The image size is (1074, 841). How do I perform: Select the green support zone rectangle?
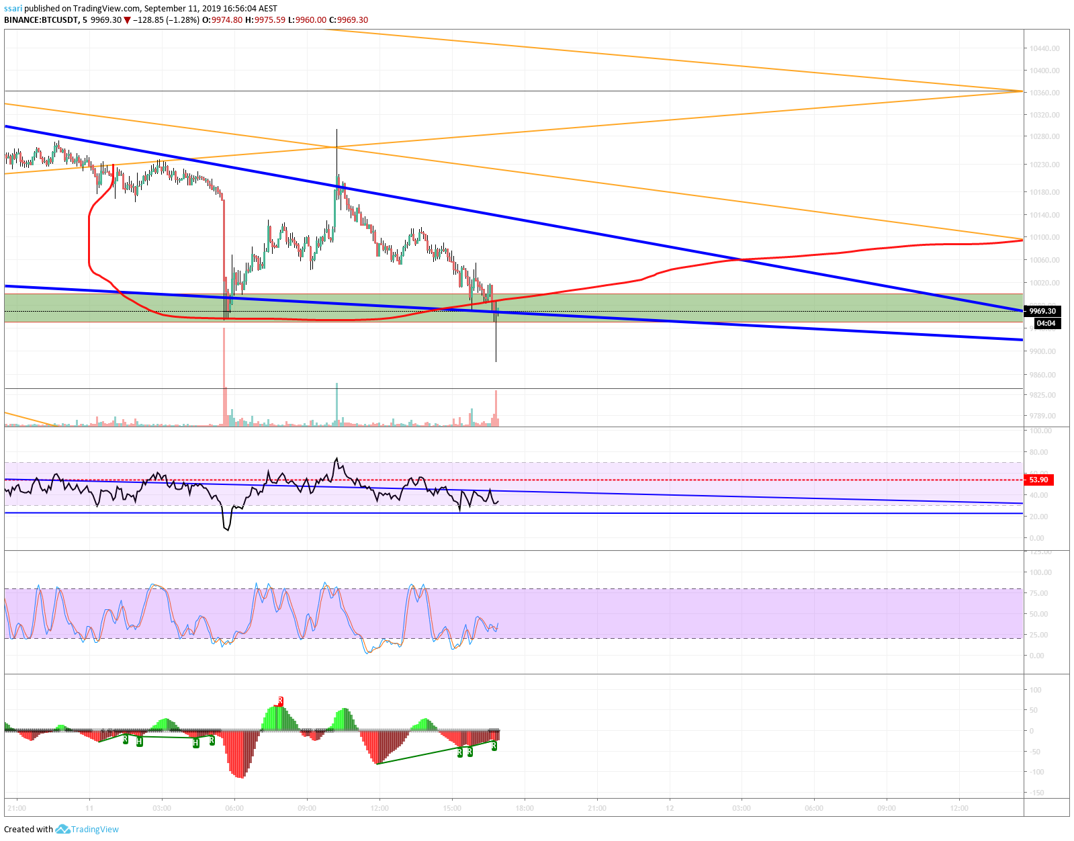pos(513,308)
